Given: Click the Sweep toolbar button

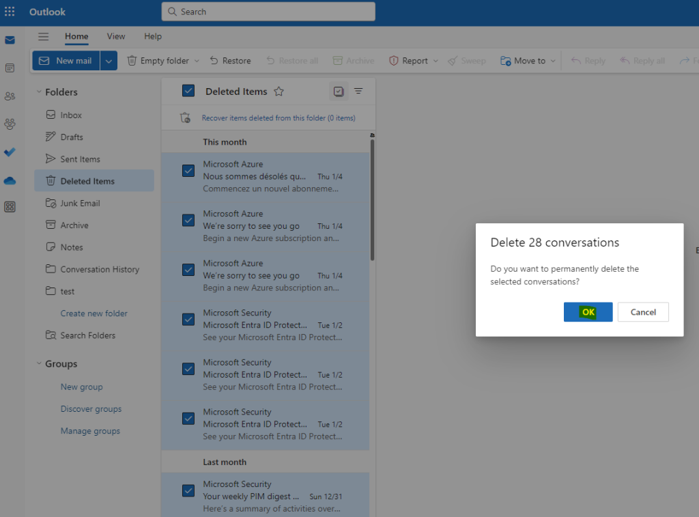Looking at the screenshot, I should 467,61.
